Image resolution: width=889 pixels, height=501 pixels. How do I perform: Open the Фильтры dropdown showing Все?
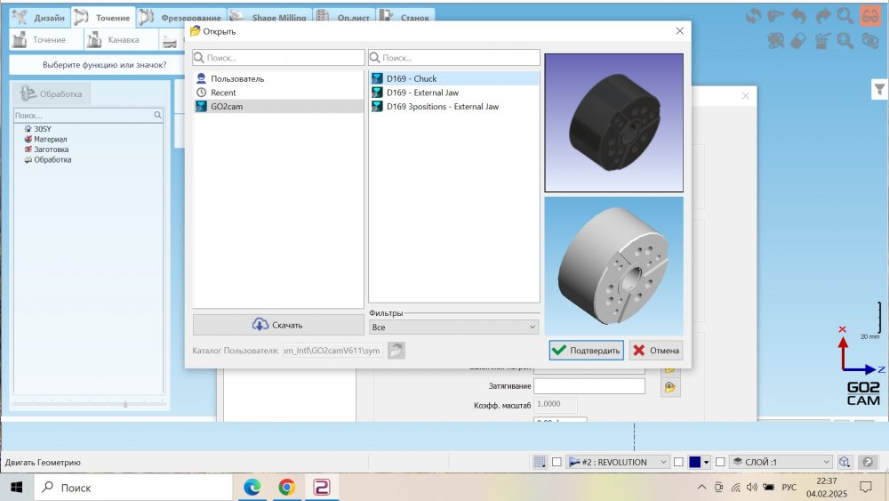tap(453, 327)
